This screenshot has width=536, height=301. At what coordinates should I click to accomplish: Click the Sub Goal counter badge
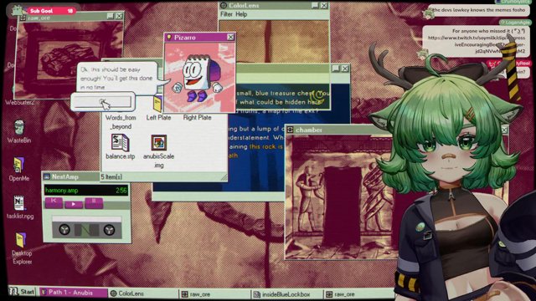(x=51, y=11)
